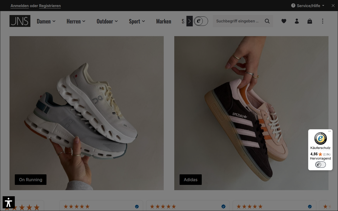Open the three-dot more menu in header
338x211 pixels.
(x=323, y=21)
